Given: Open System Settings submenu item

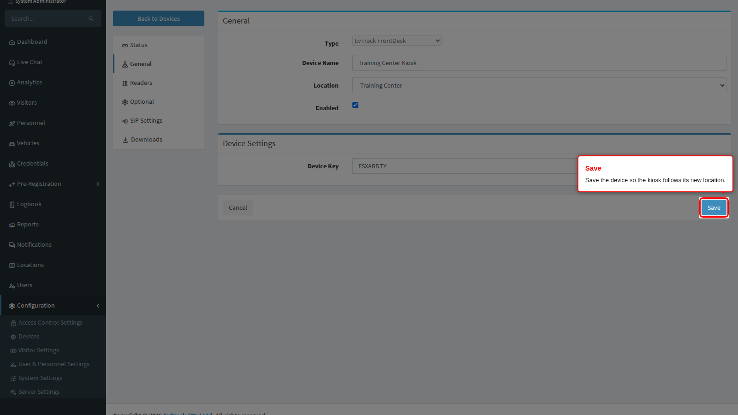Looking at the screenshot, I should tap(53, 378).
